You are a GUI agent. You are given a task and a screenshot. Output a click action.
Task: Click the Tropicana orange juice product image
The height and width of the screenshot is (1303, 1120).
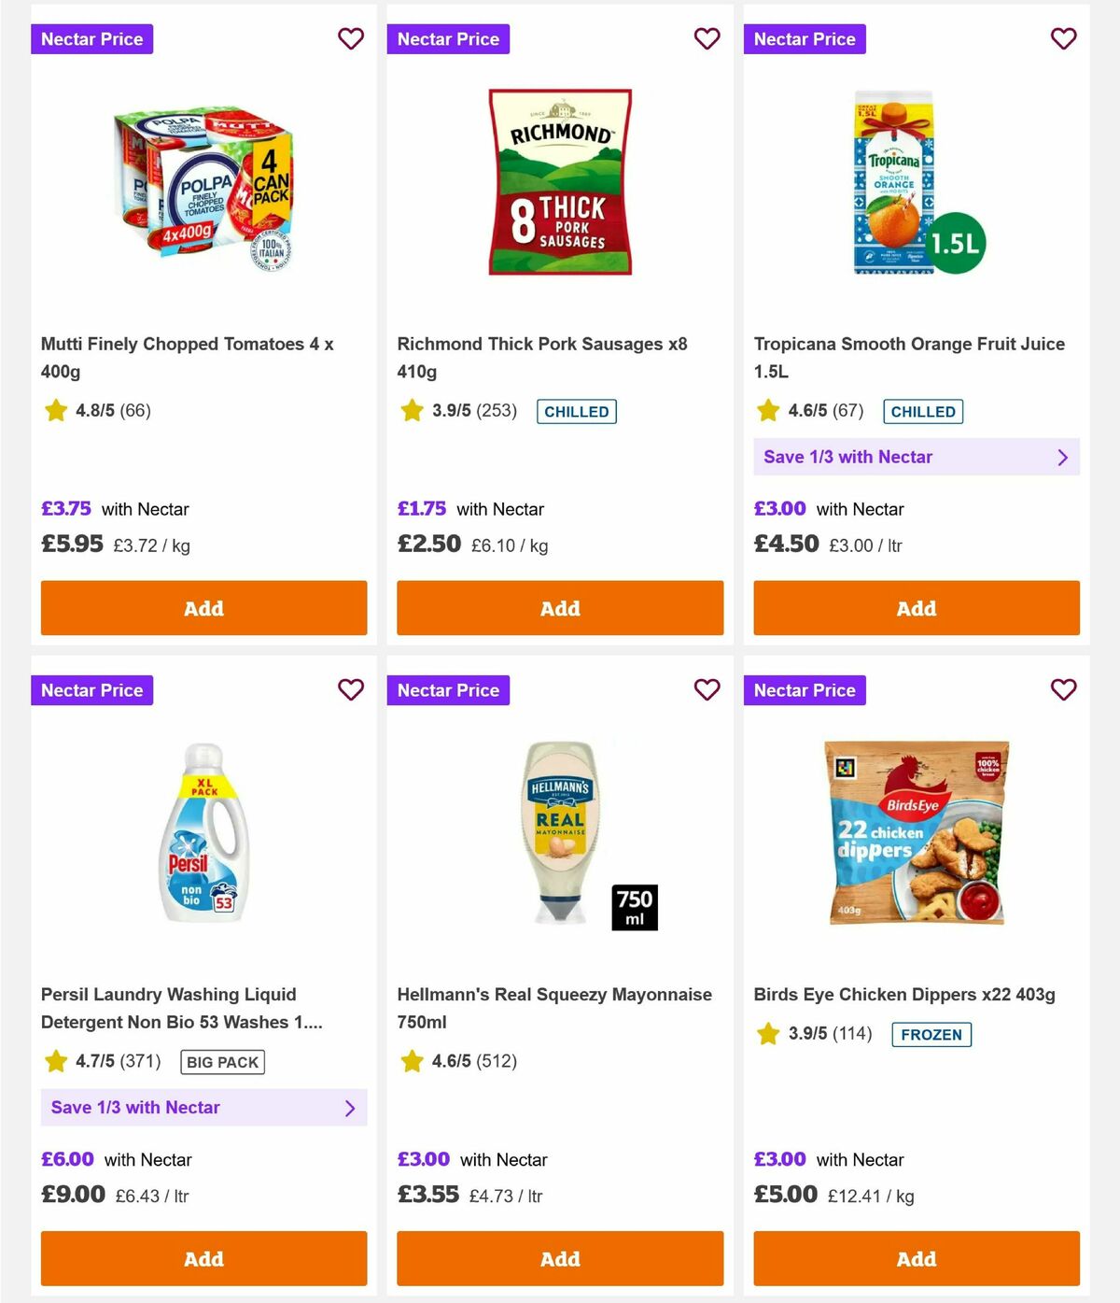[891, 183]
